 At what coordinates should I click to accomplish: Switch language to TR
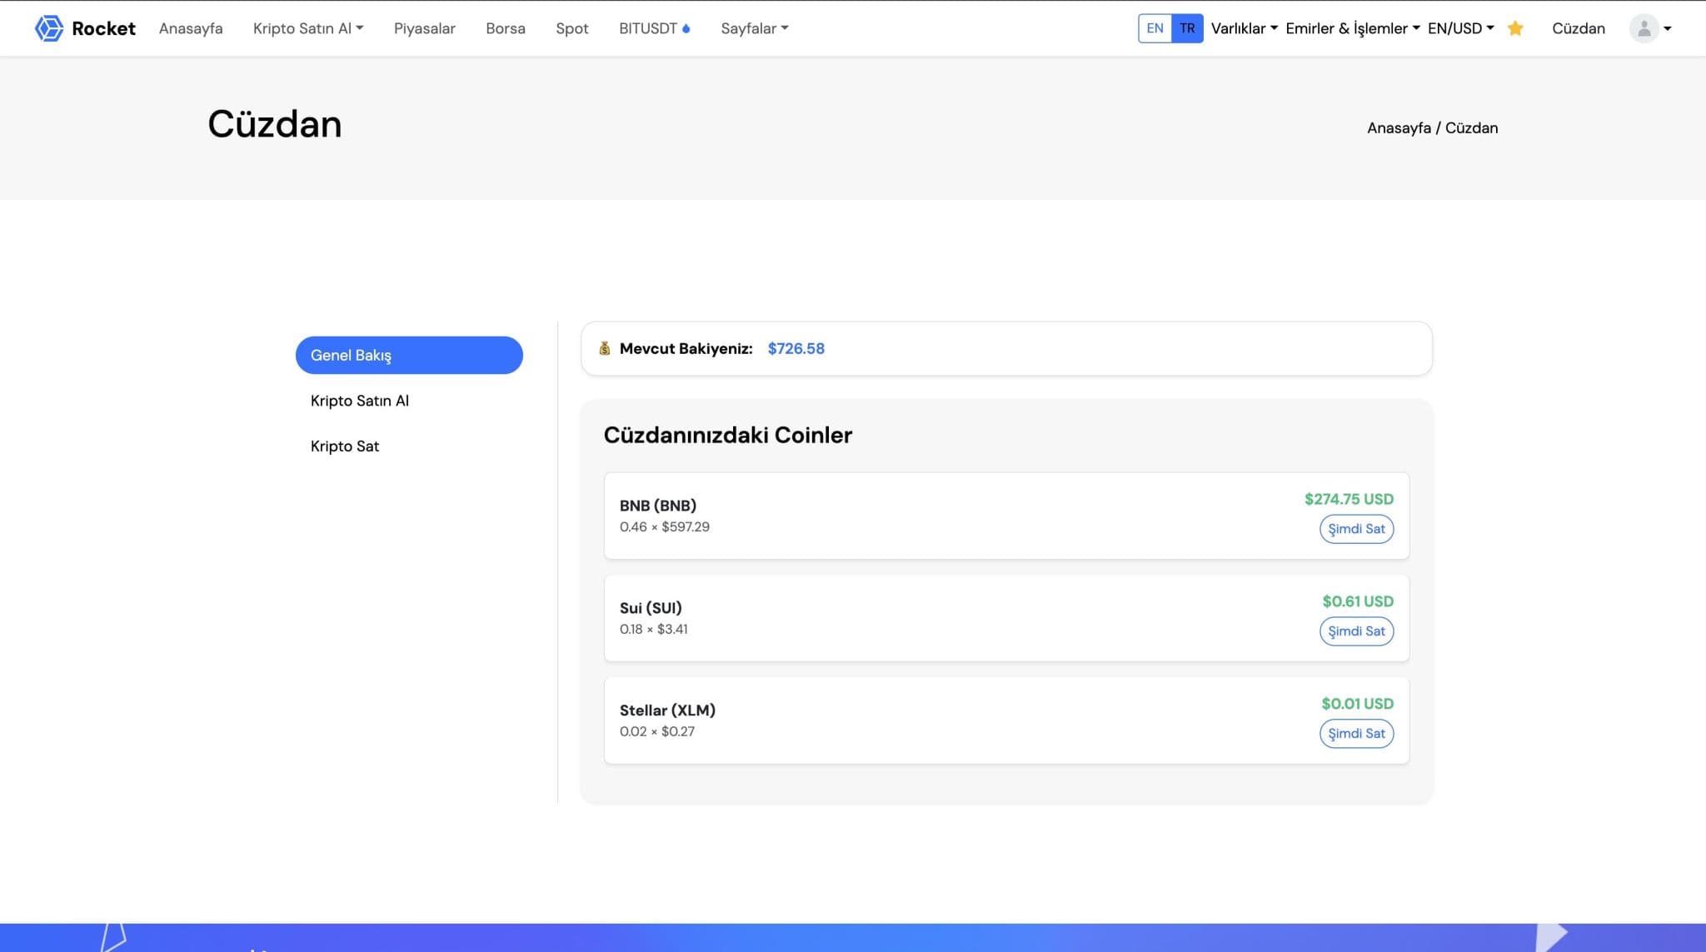pyautogui.click(x=1187, y=28)
